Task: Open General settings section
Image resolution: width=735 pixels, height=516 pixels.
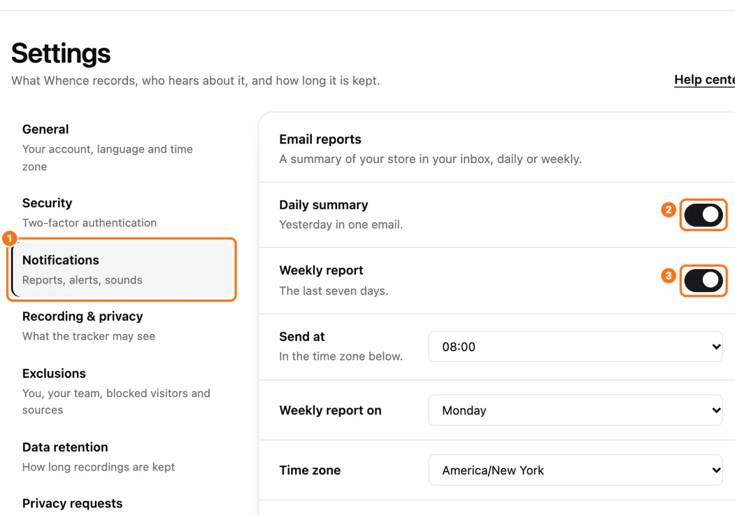Action: coord(122,148)
